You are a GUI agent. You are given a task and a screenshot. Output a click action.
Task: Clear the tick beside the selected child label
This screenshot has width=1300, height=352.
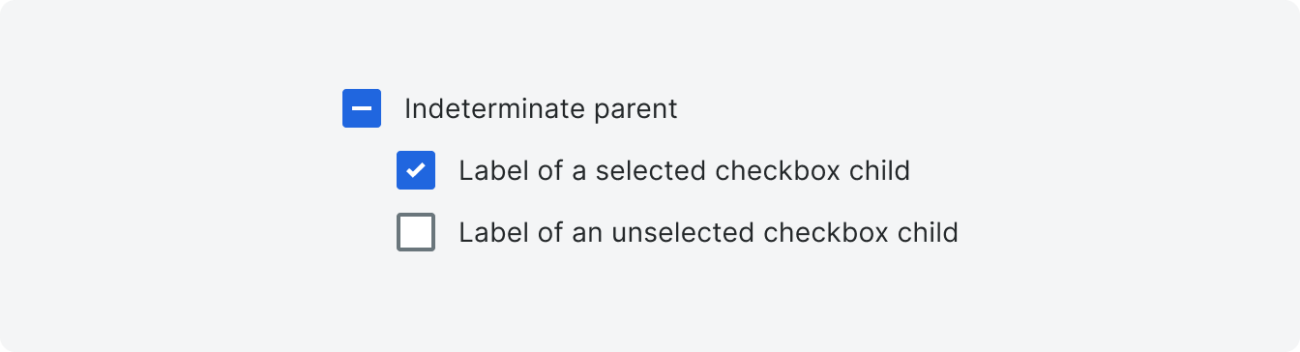(x=416, y=170)
